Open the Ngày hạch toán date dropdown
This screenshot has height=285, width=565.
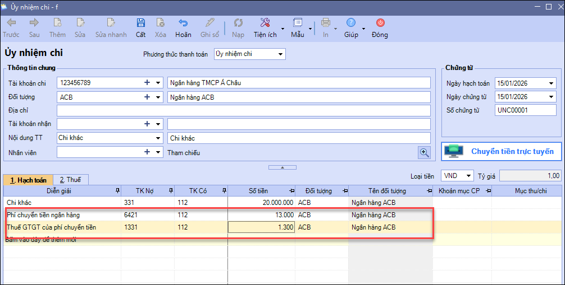(x=550, y=83)
